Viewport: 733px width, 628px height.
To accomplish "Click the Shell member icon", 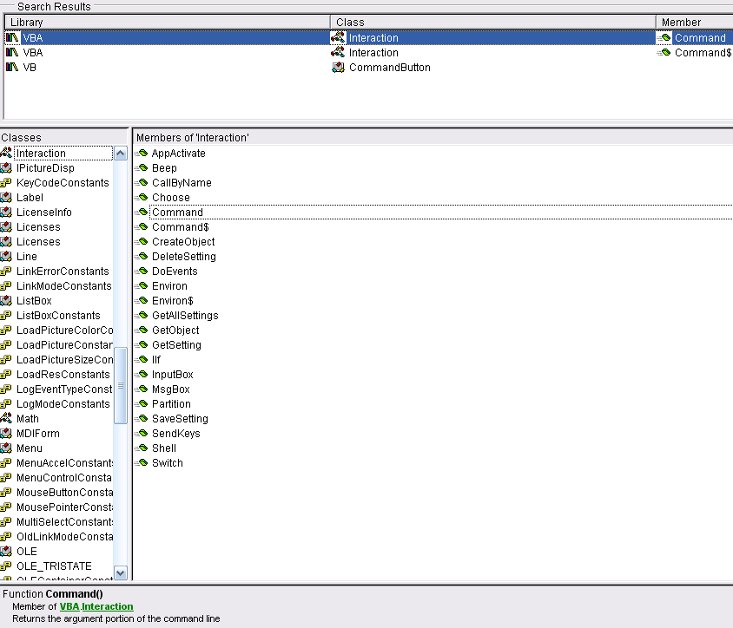I will tap(142, 448).
